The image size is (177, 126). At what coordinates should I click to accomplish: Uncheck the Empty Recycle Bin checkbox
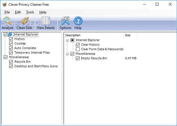[78, 58]
